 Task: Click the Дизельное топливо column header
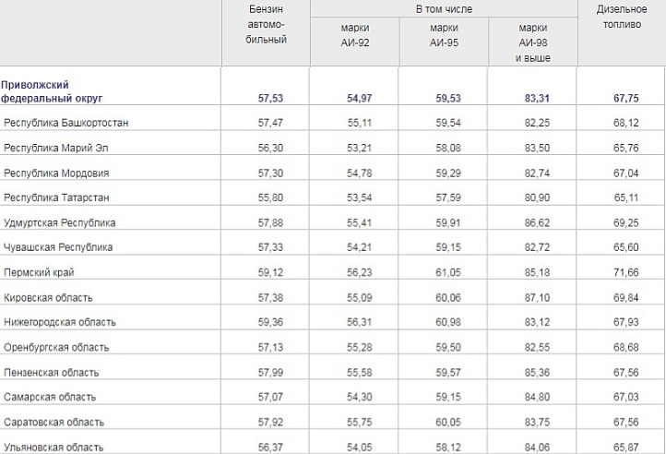point(621,17)
